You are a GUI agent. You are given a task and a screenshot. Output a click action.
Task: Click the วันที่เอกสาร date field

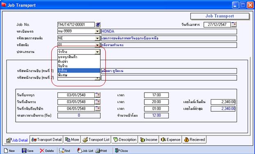[217, 25]
